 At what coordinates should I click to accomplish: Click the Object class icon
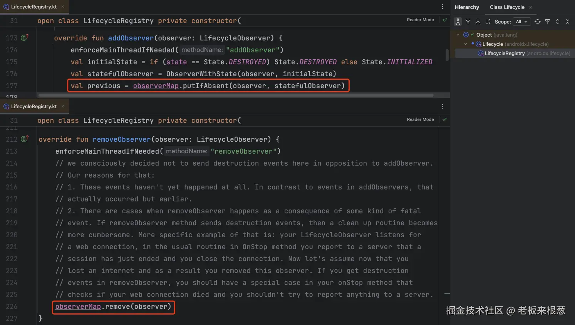click(466, 35)
